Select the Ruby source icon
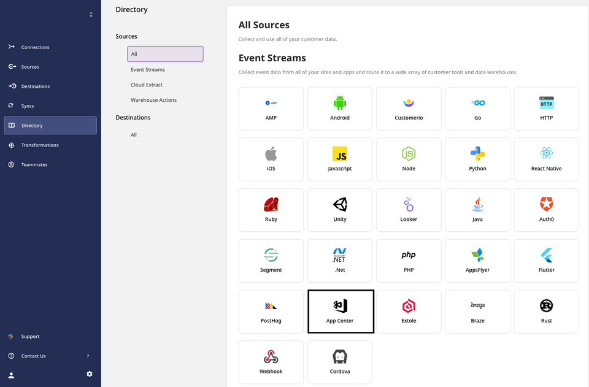The height and width of the screenshot is (387, 589). pos(271,204)
